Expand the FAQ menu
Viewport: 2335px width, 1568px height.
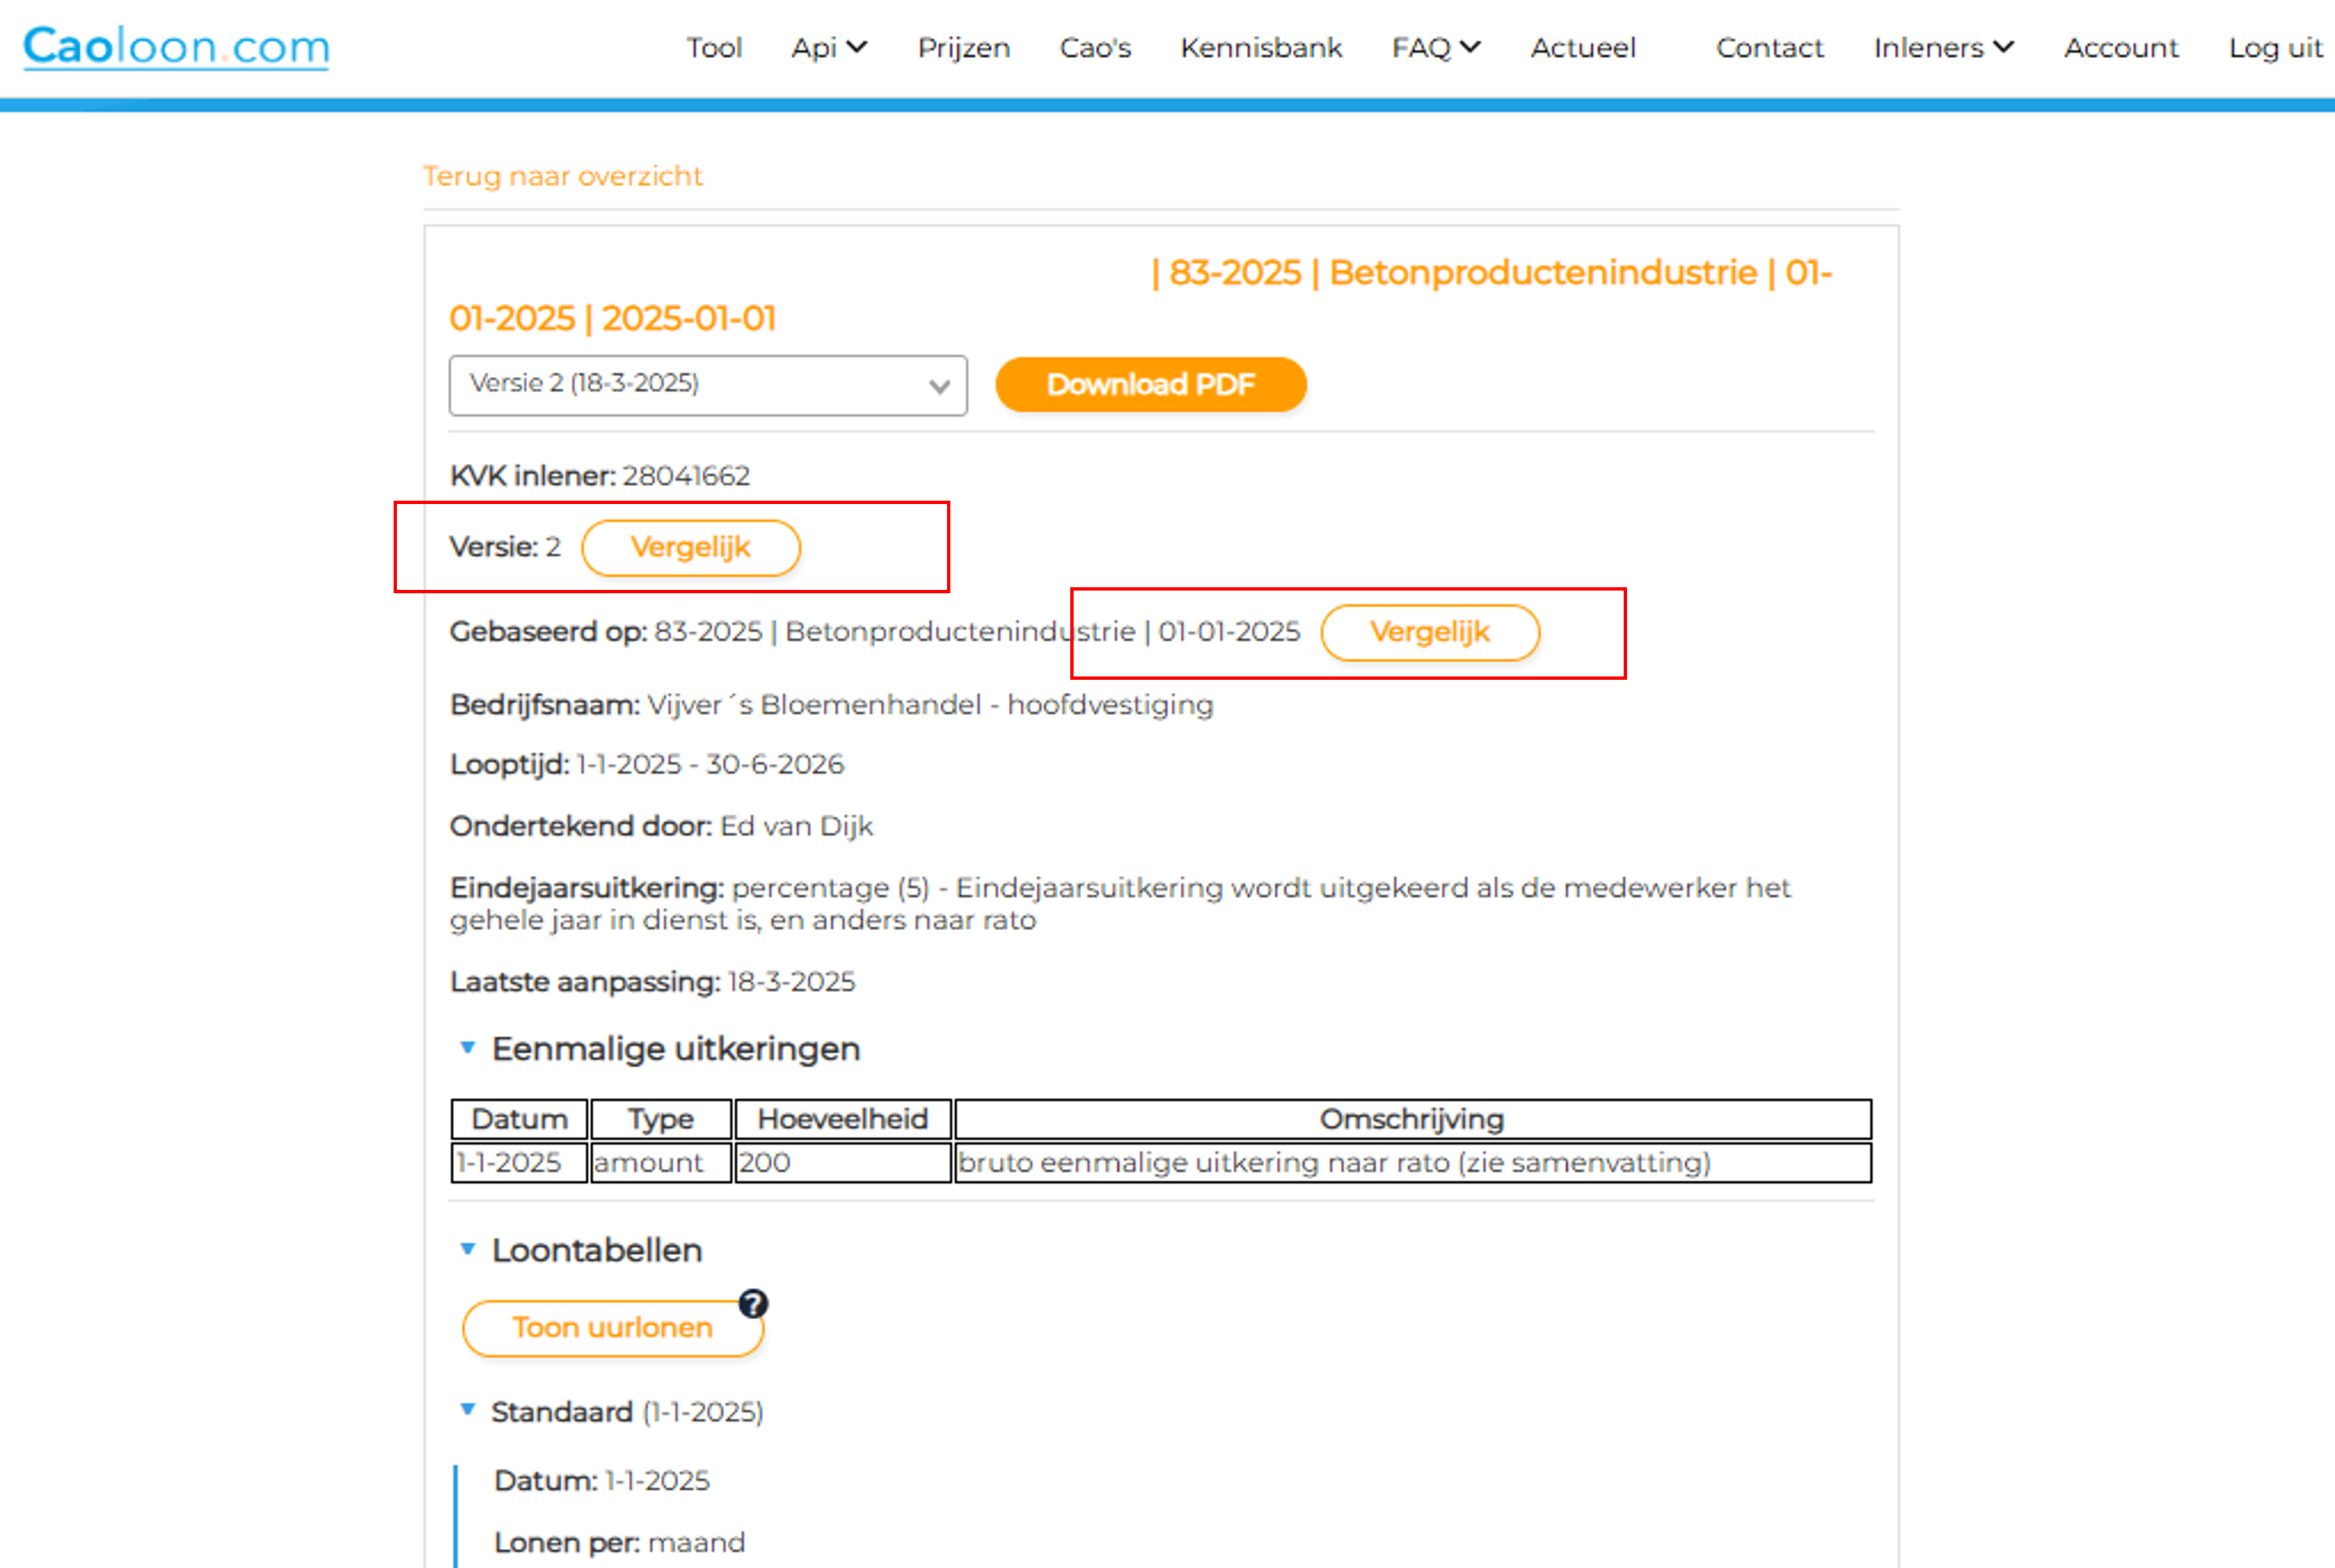click(x=1435, y=47)
